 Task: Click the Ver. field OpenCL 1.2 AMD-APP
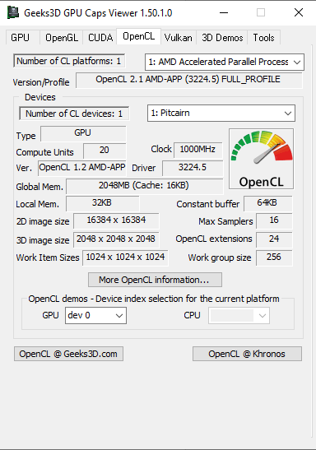coord(82,168)
